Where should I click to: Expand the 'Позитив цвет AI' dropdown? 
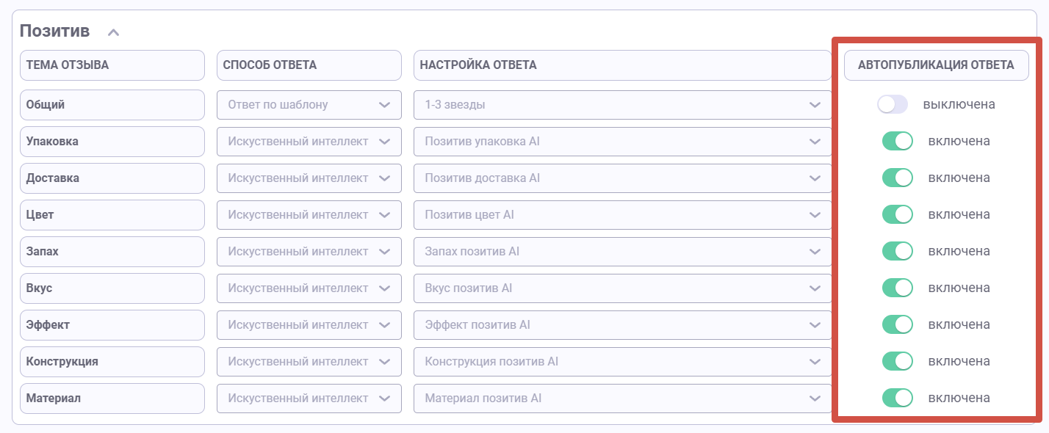622,214
